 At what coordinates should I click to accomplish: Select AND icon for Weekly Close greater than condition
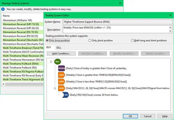tap(62, 75)
